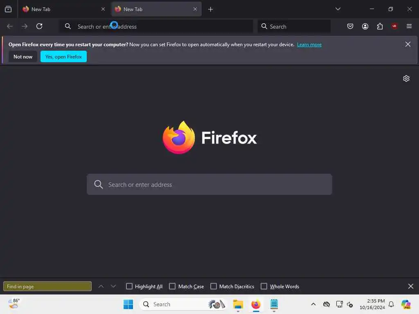Image resolution: width=419 pixels, height=314 pixels.
Task: Close the second New Tab
Action: [x=195, y=9]
